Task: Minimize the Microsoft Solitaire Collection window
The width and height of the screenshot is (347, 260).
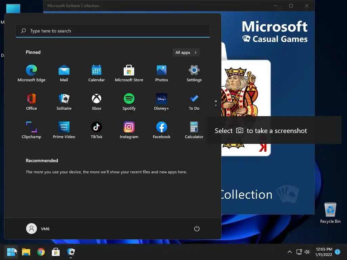Action: click(x=275, y=6)
